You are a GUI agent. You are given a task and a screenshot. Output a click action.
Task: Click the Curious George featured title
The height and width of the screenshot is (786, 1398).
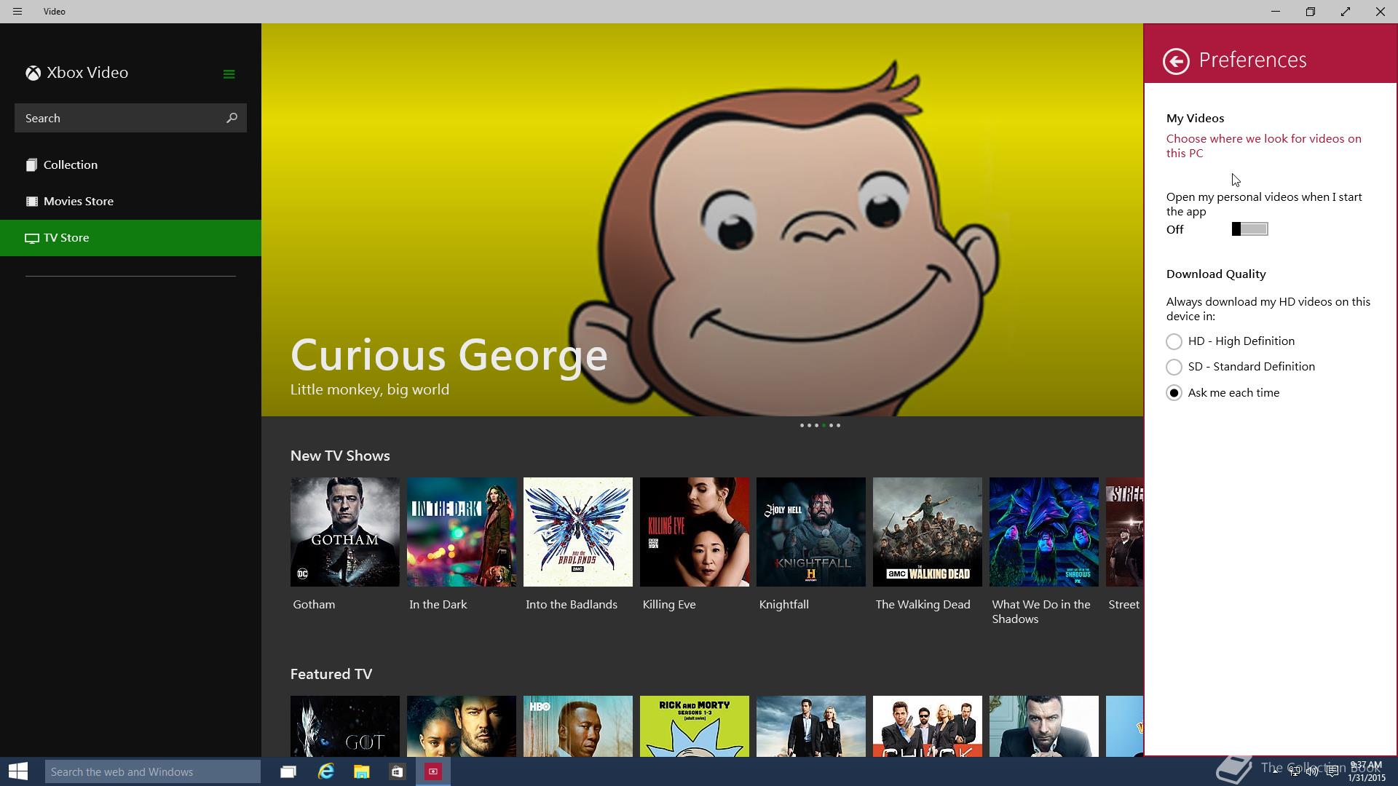tap(449, 355)
